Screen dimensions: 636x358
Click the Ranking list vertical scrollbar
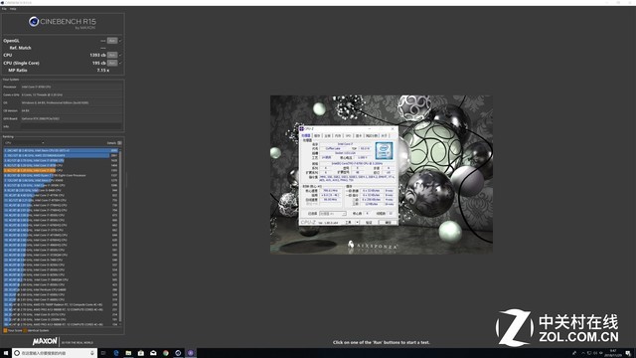120,238
